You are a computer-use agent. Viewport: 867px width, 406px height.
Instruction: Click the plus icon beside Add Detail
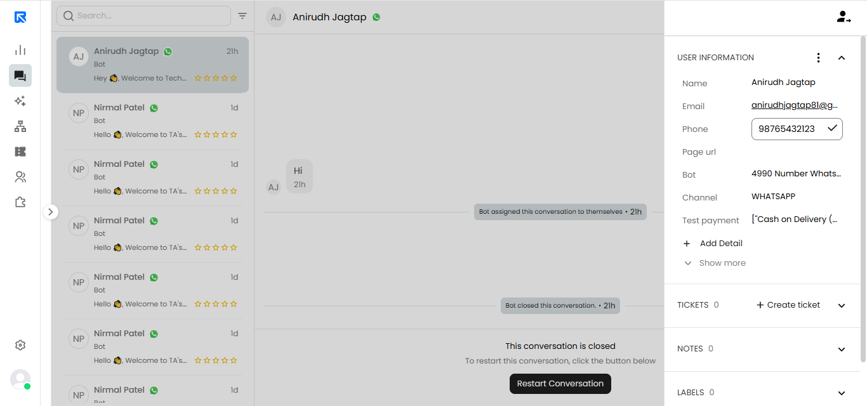687,244
